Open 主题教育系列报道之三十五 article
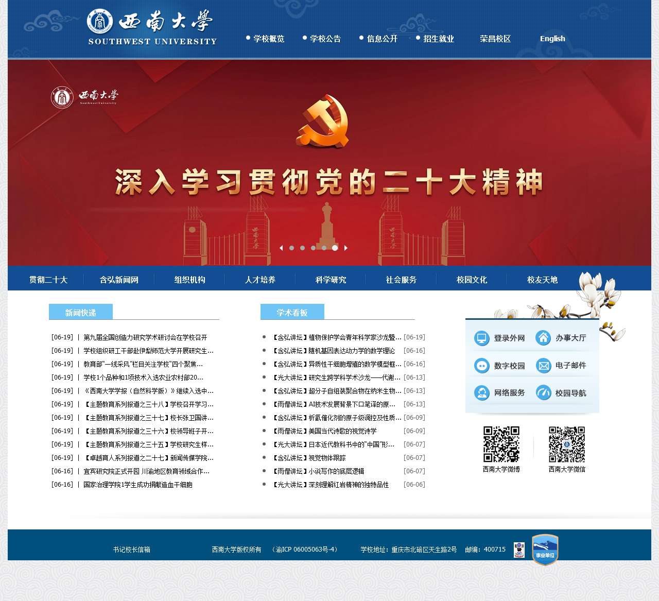Screen dimensions: 659x601 coord(148,444)
